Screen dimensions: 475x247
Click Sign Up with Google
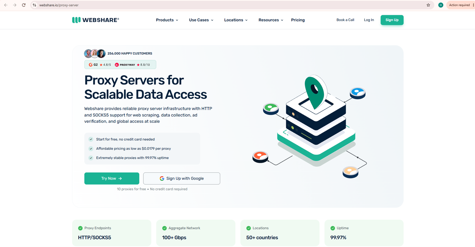(x=182, y=178)
